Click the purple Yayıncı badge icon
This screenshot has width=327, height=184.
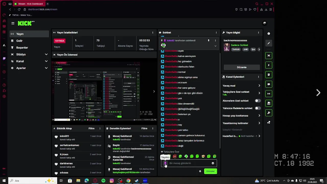click(165, 163)
